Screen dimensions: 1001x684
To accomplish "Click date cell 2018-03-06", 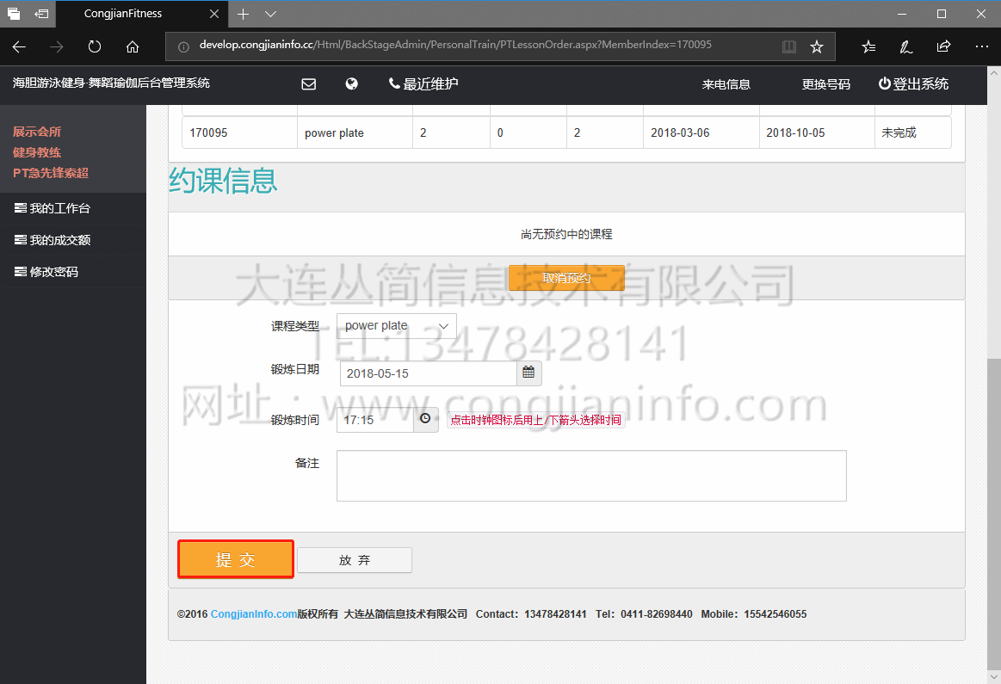I will coord(701,132).
